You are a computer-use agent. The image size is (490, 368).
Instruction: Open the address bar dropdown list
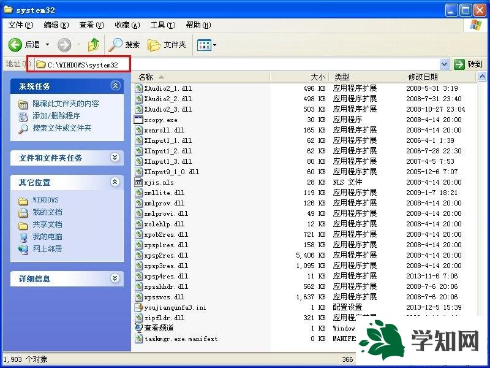click(x=445, y=63)
